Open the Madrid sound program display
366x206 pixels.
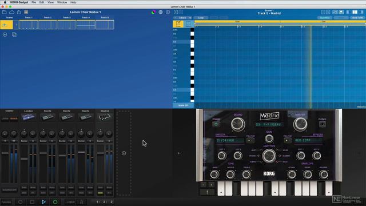269,125
